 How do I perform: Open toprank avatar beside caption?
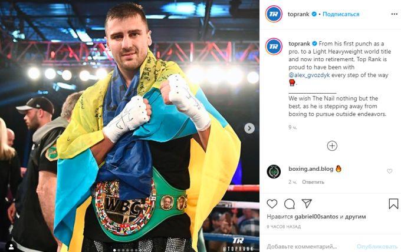274,47
